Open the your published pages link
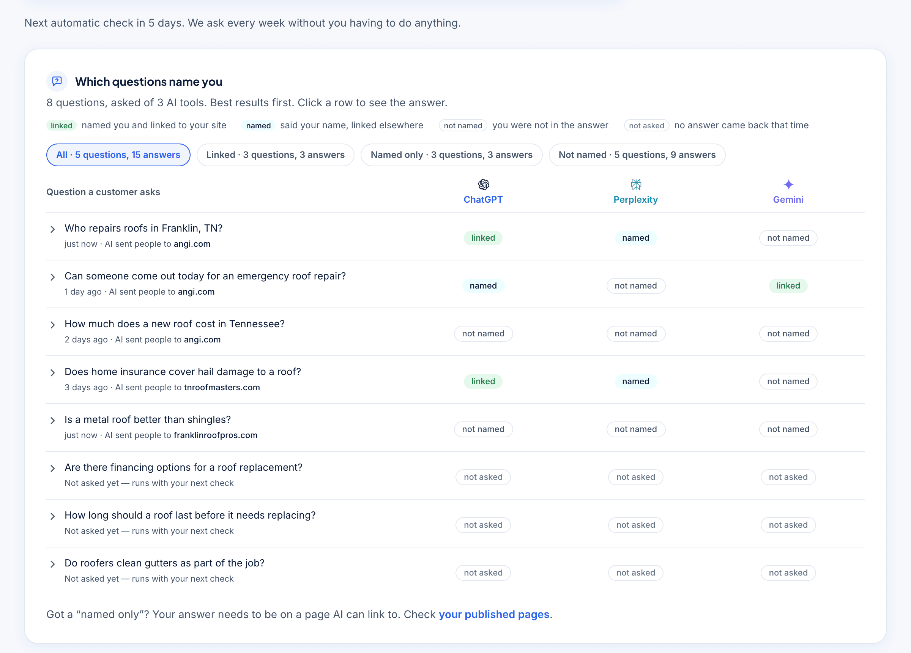 point(494,614)
